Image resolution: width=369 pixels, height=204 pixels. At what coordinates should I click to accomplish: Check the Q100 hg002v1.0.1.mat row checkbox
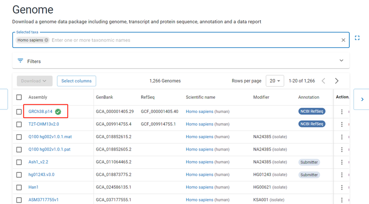coord(19,137)
